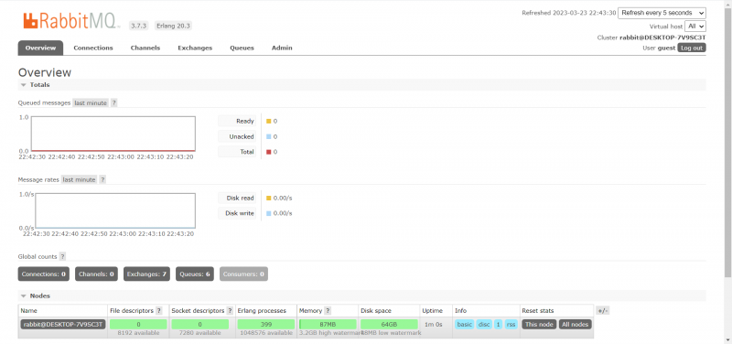Open help for Message rates
The image size is (732, 344).
(x=102, y=179)
